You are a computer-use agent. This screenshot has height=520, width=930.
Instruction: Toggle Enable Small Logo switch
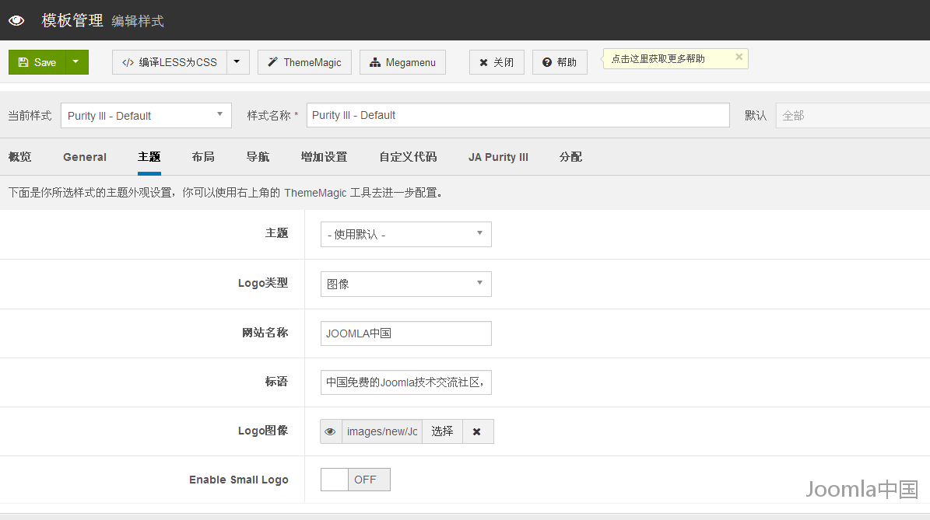pos(356,480)
